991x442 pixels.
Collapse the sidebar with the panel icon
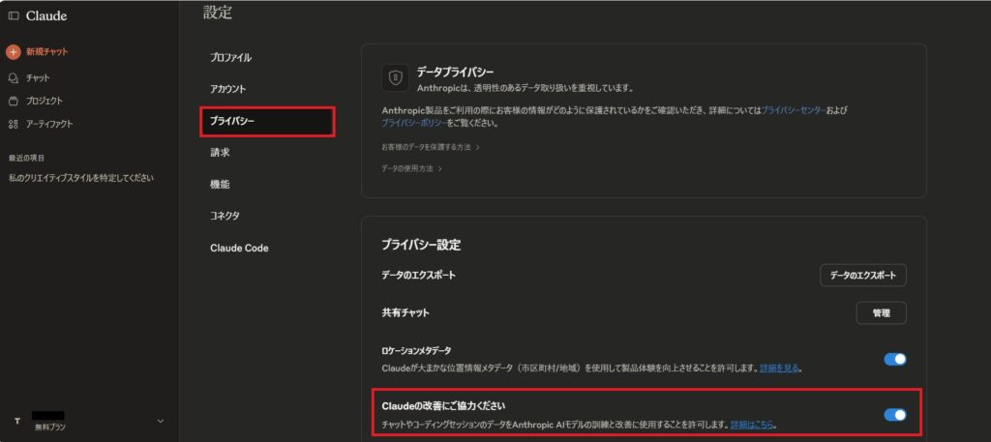14,15
